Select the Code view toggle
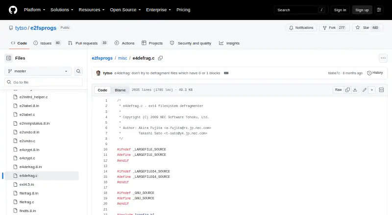 pos(102,90)
